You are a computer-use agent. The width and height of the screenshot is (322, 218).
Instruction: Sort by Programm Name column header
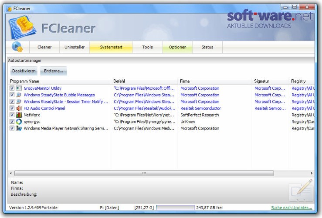[60, 81]
